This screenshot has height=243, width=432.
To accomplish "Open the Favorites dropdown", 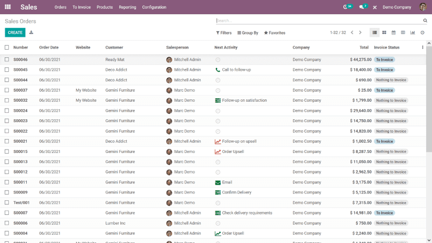I will (274, 33).
